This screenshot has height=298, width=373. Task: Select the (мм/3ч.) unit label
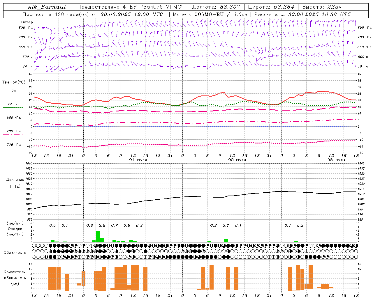click(x=15, y=223)
